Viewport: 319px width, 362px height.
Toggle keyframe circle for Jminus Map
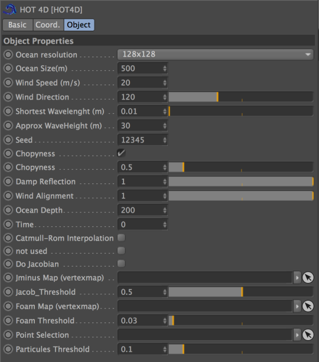pos(8,278)
